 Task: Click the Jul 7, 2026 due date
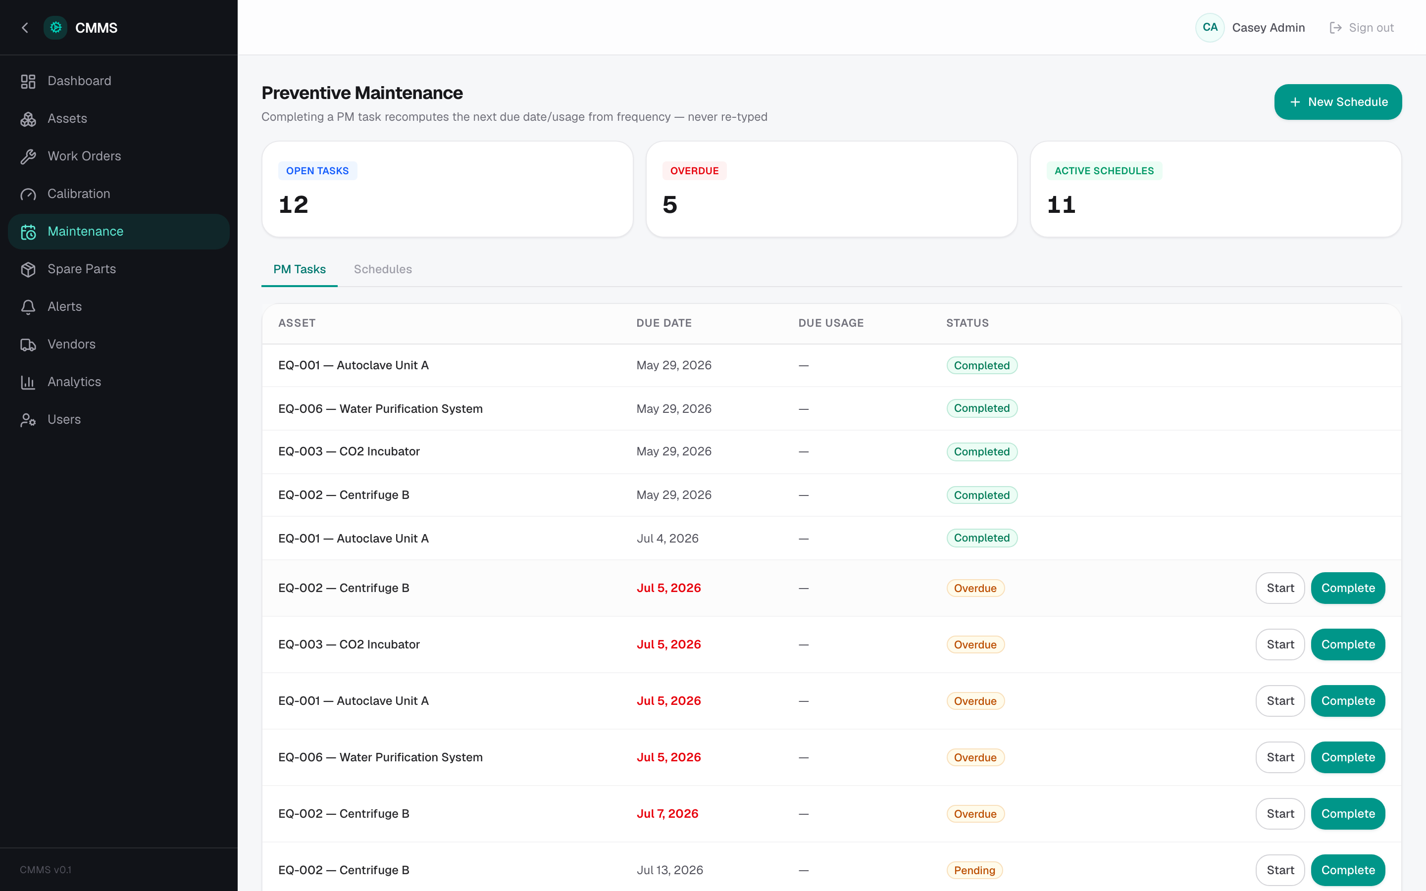[x=667, y=814]
